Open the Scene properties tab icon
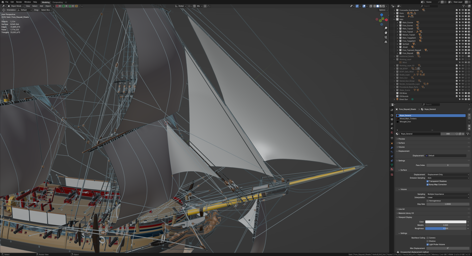 tap(392, 128)
